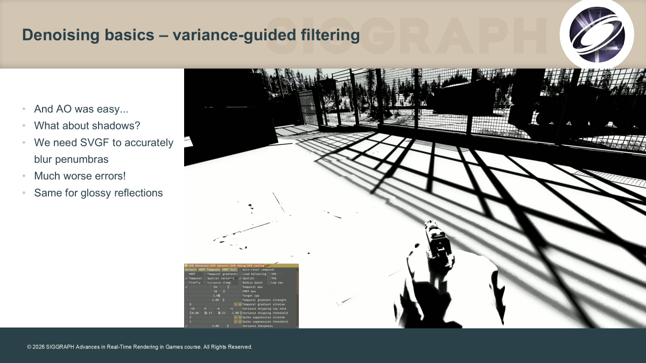This screenshot has height=363, width=646.
Task: Switch to the DXR Denoiser tab
Action: [x=199, y=266]
